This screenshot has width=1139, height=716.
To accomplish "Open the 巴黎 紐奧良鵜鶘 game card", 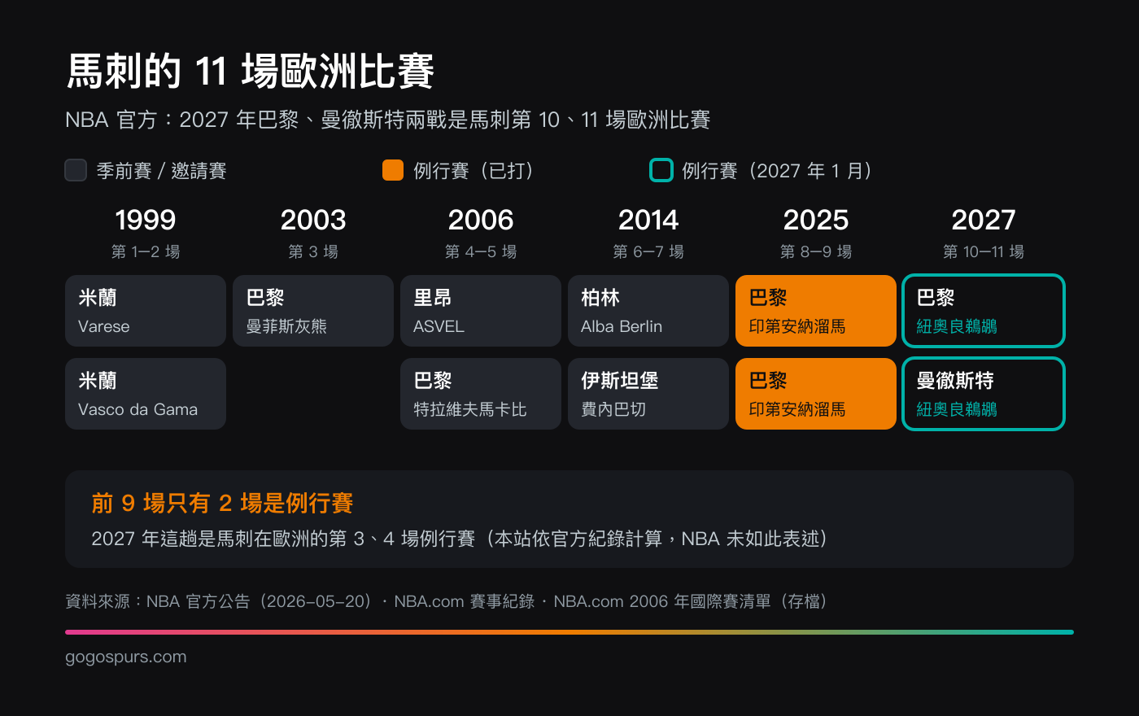I will click(984, 311).
